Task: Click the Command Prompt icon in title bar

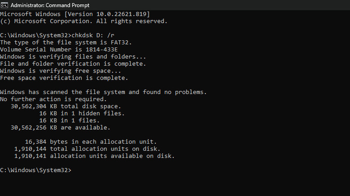Action: click(4, 5)
